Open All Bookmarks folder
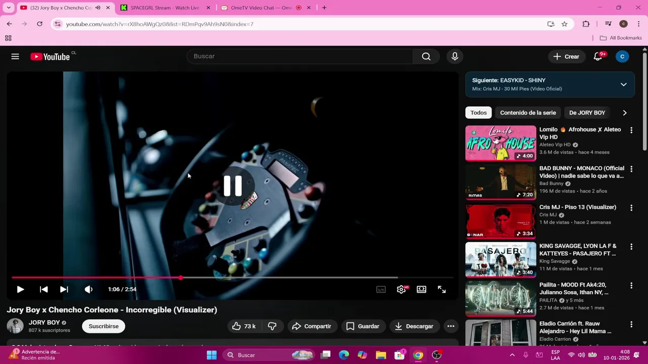 click(621, 38)
